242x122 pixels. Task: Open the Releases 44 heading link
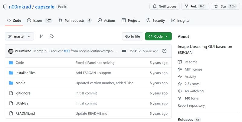(x=189, y=120)
